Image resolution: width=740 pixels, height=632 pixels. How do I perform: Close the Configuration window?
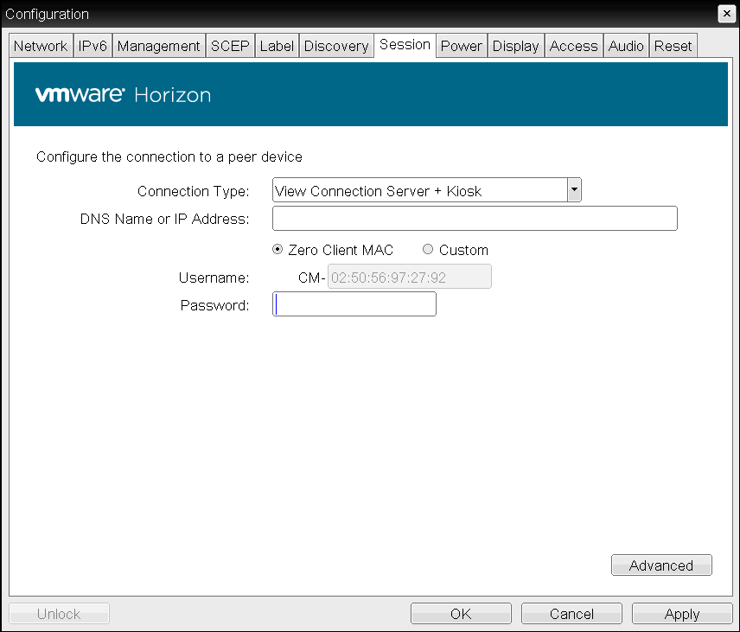[727, 14]
